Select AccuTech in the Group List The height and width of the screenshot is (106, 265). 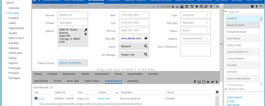point(242,65)
